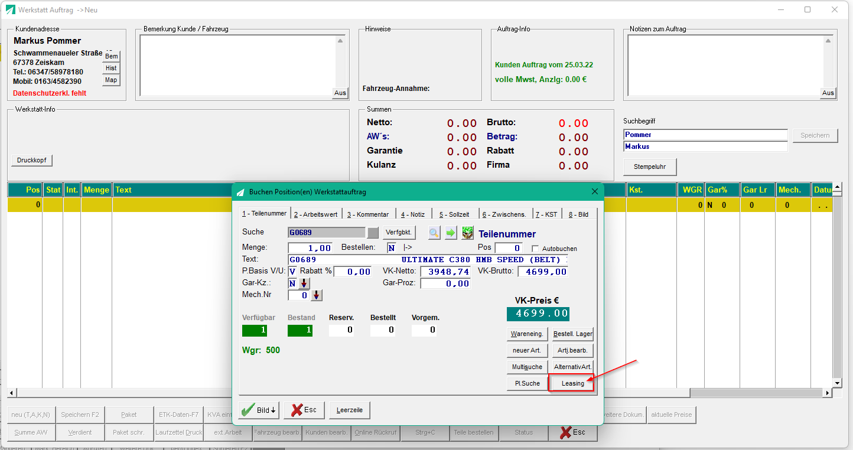Viewport: 853px width, 450px height.
Task: Close the Buchen Position dialog with X
Action: point(594,191)
